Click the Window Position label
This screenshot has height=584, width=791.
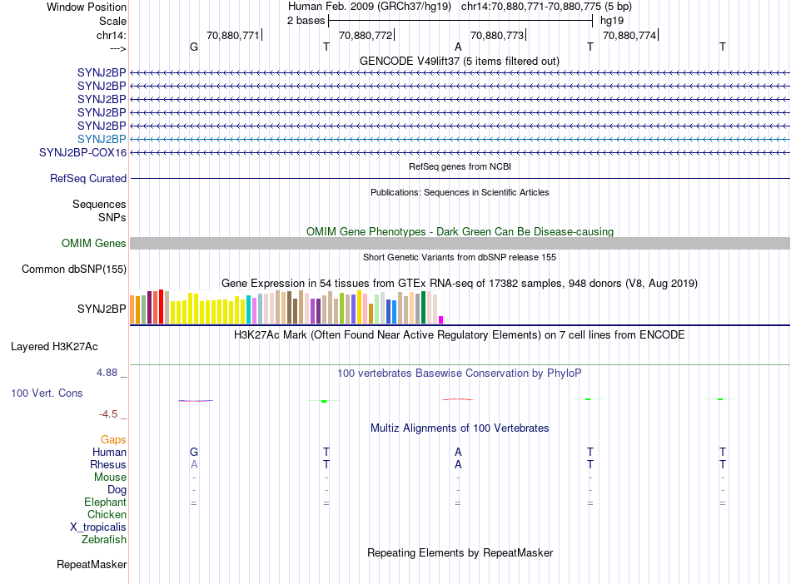click(x=87, y=7)
